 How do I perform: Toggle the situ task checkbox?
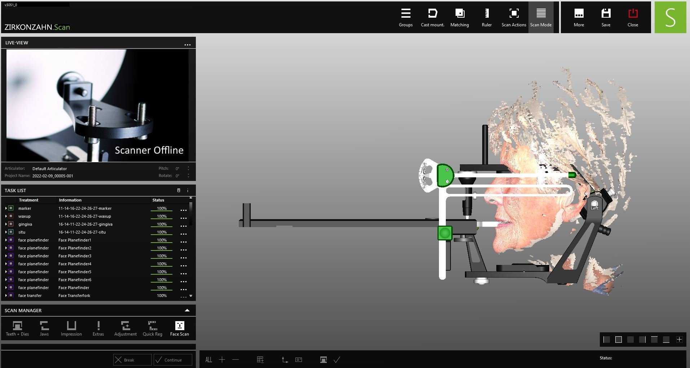(11, 232)
